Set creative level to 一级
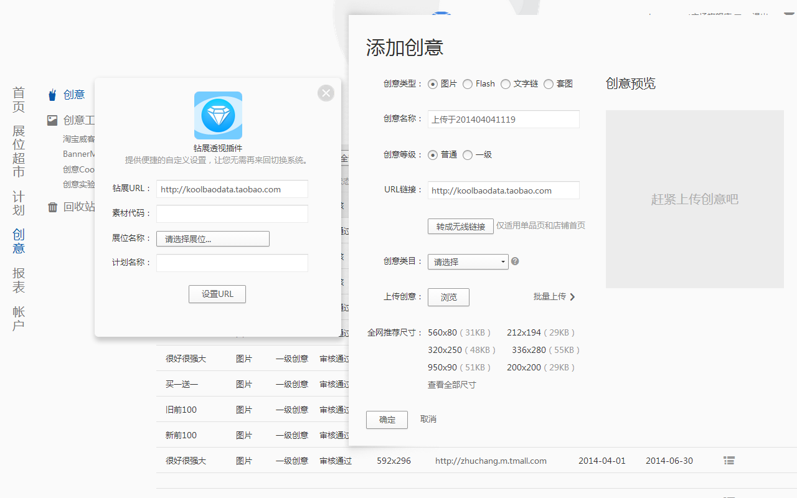 click(x=468, y=155)
